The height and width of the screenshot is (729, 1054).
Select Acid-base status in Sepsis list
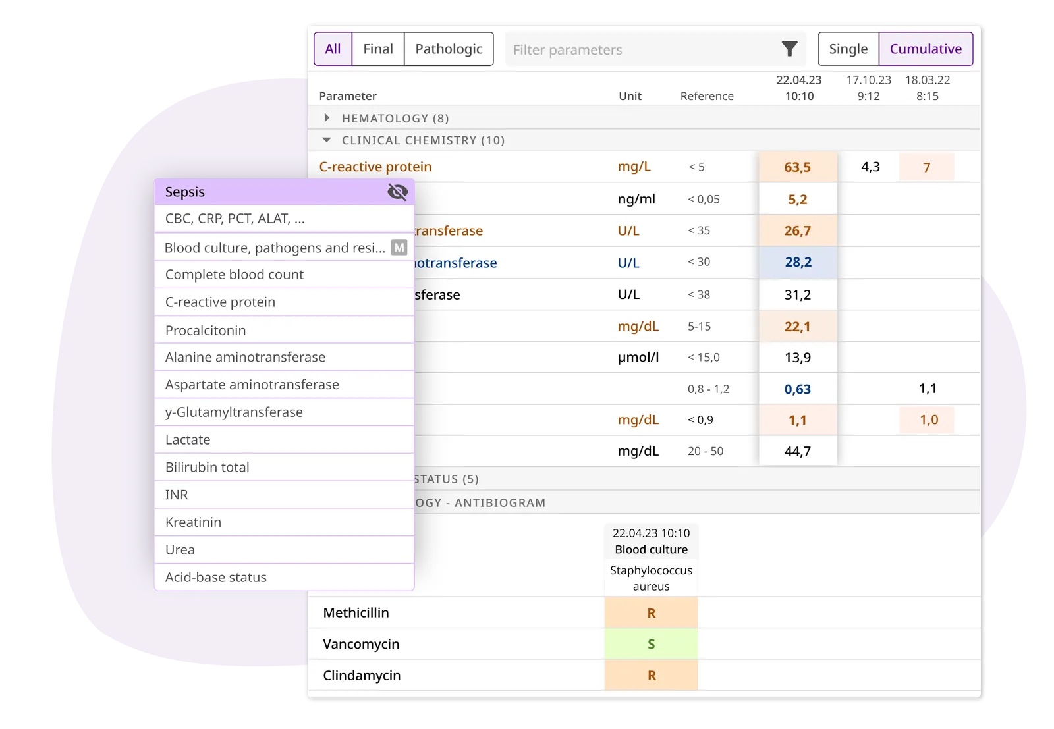pyautogui.click(x=284, y=578)
